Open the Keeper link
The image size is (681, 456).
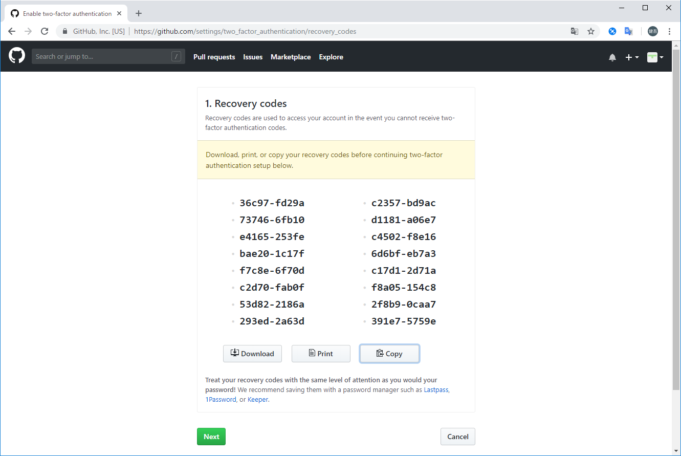pos(258,399)
